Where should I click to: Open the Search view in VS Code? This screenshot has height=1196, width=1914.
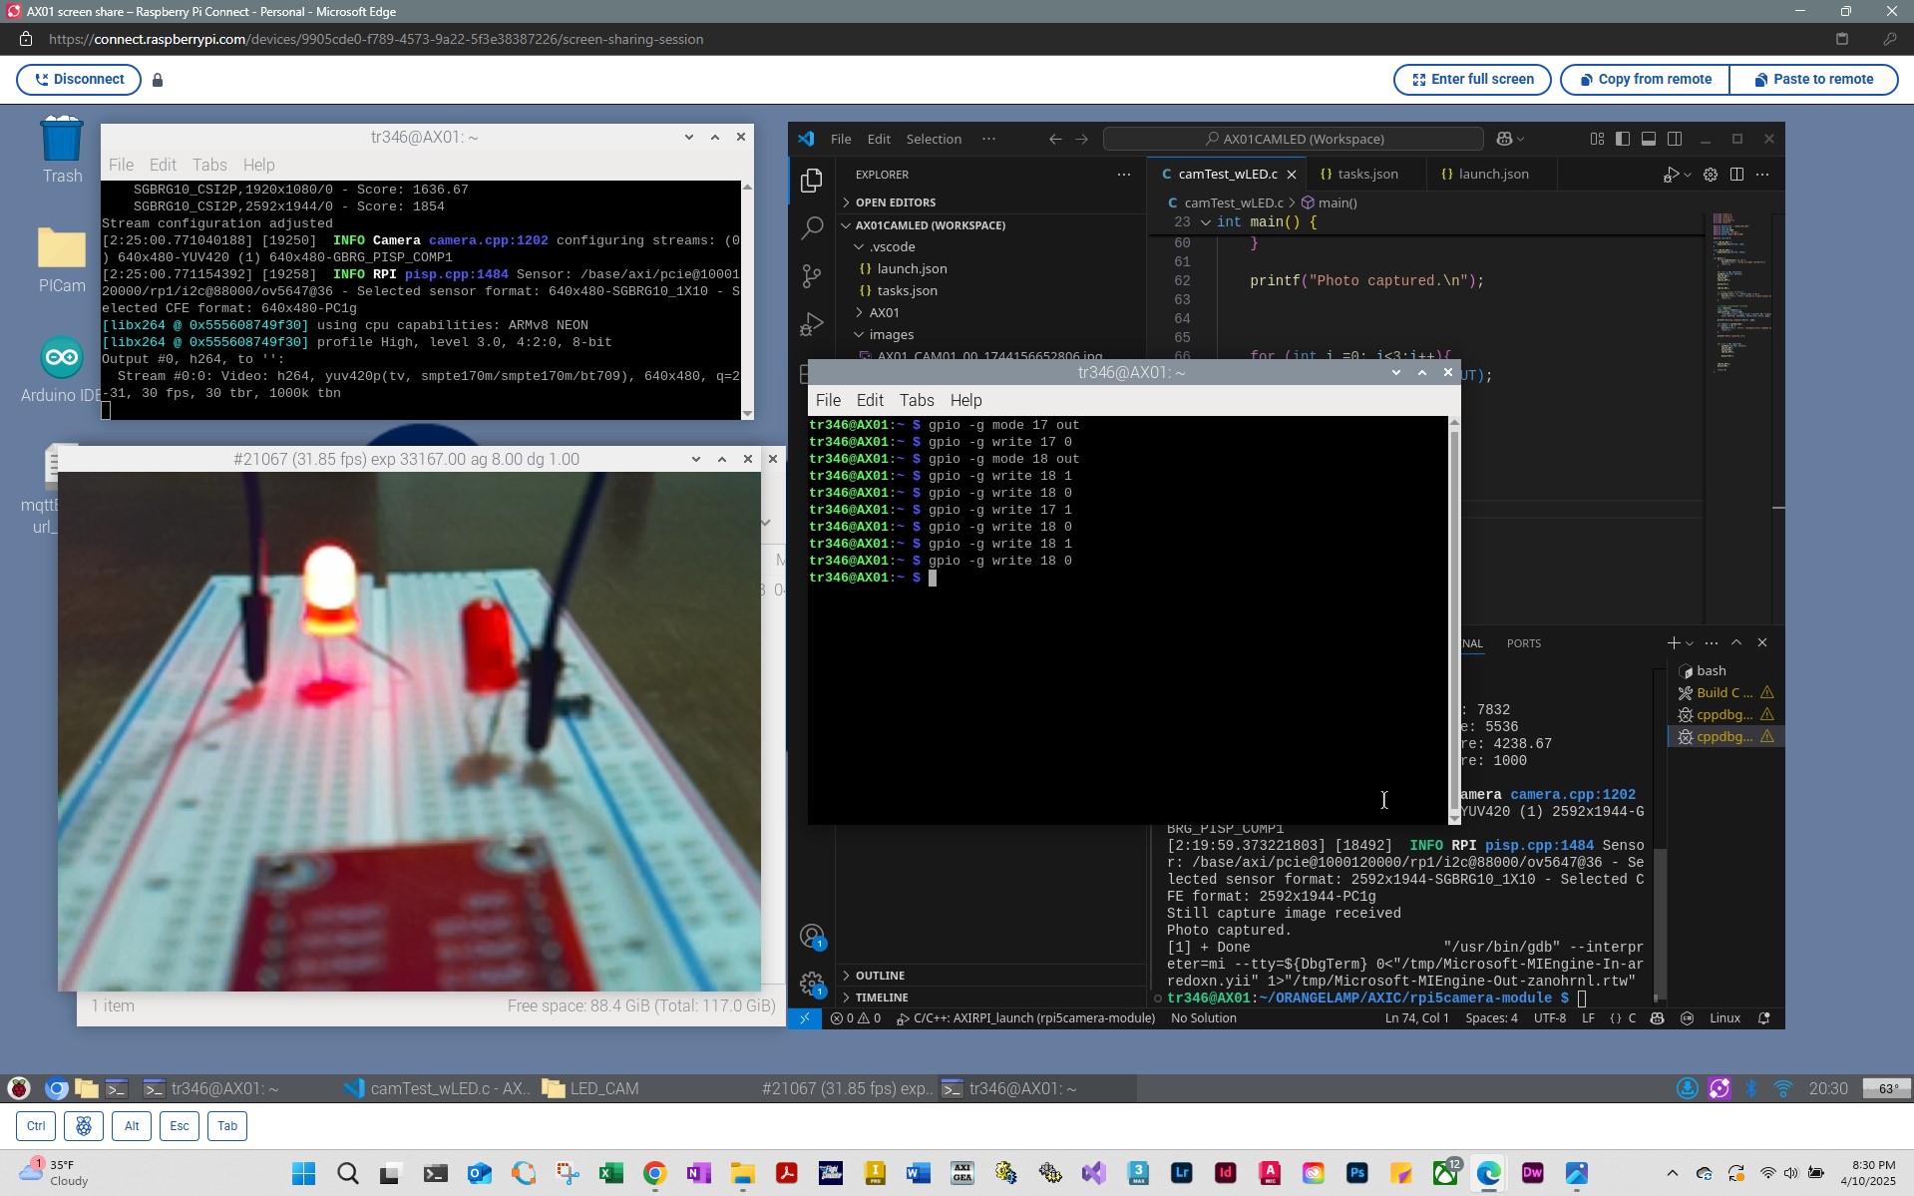[x=811, y=227]
